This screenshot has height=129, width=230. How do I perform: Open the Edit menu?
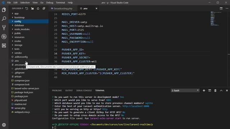pyautogui.click(x=15, y=3)
